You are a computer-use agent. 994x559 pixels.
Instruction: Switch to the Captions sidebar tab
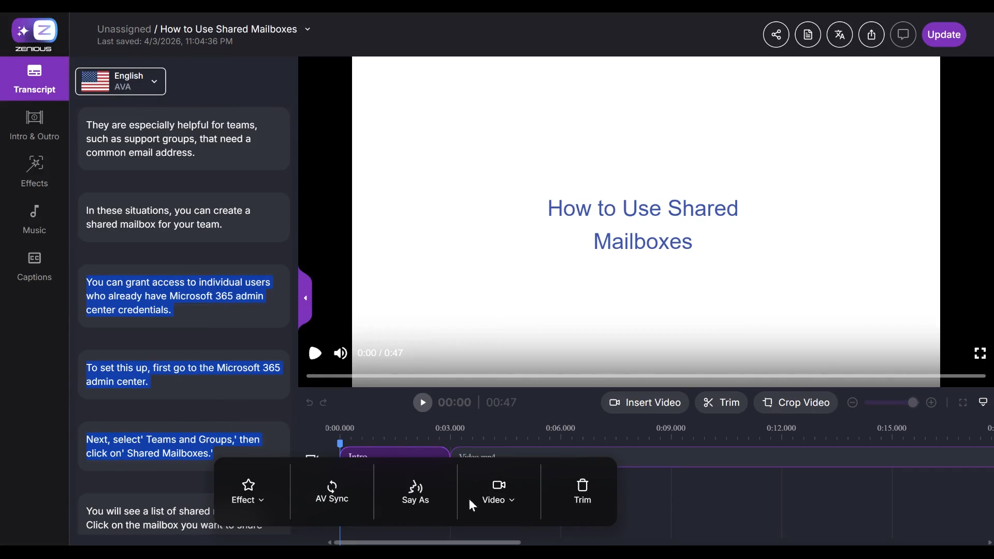coord(34,266)
